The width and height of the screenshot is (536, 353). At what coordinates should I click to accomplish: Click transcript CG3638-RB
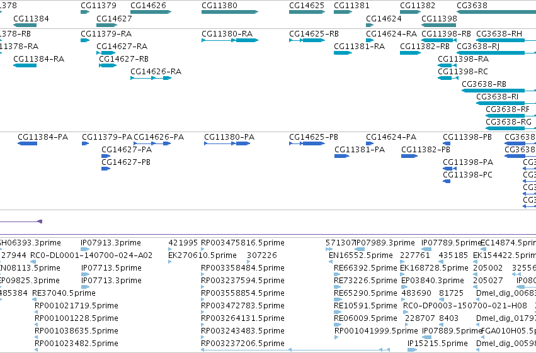tap(484, 84)
